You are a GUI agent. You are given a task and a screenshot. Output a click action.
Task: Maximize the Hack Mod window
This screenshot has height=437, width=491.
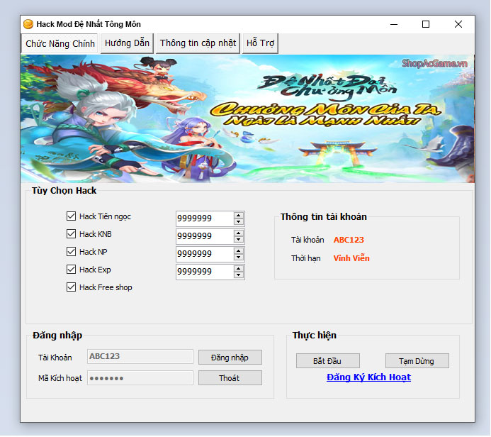click(426, 24)
